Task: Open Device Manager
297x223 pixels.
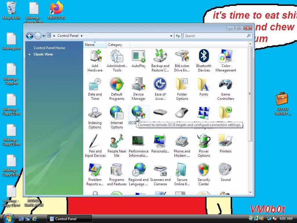Action: (x=138, y=89)
